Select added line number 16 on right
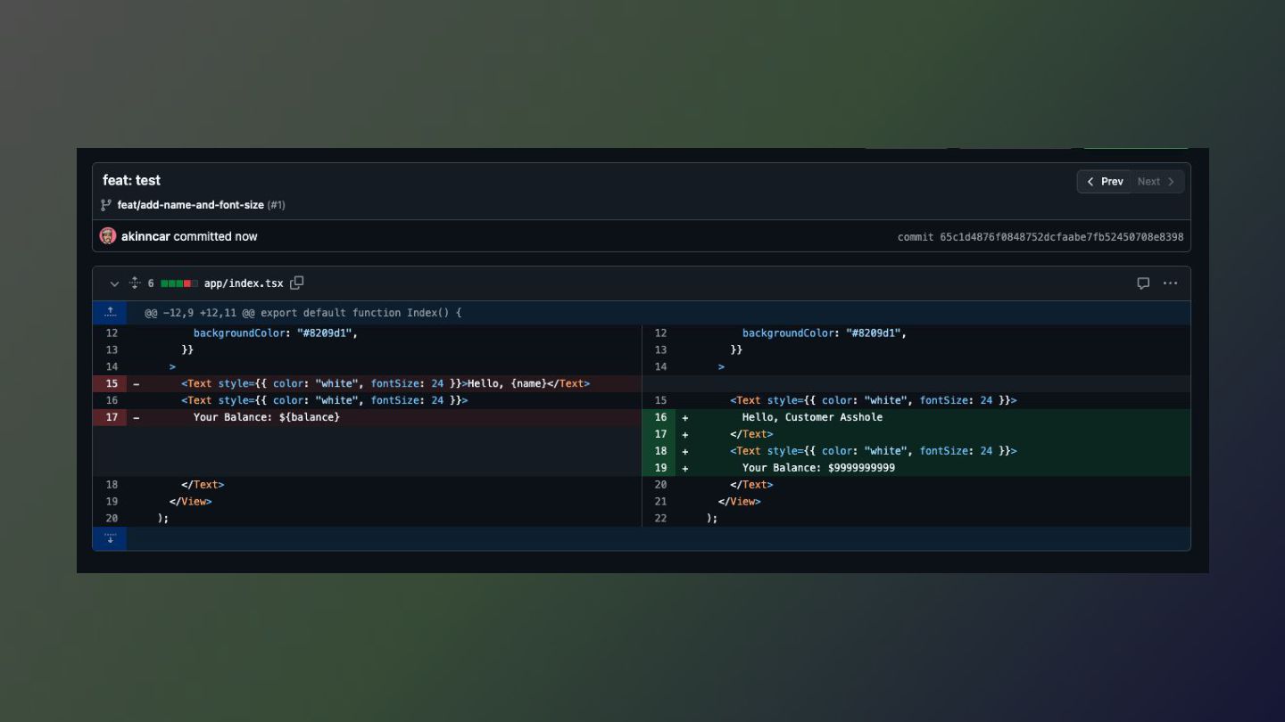The width and height of the screenshot is (1285, 722). pyautogui.click(x=660, y=417)
